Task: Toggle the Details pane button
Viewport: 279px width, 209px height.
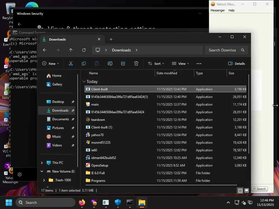Action: pos(236,63)
